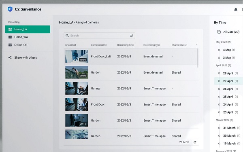Open Front Door 21:30 snapshot thumbnail

point(77,104)
